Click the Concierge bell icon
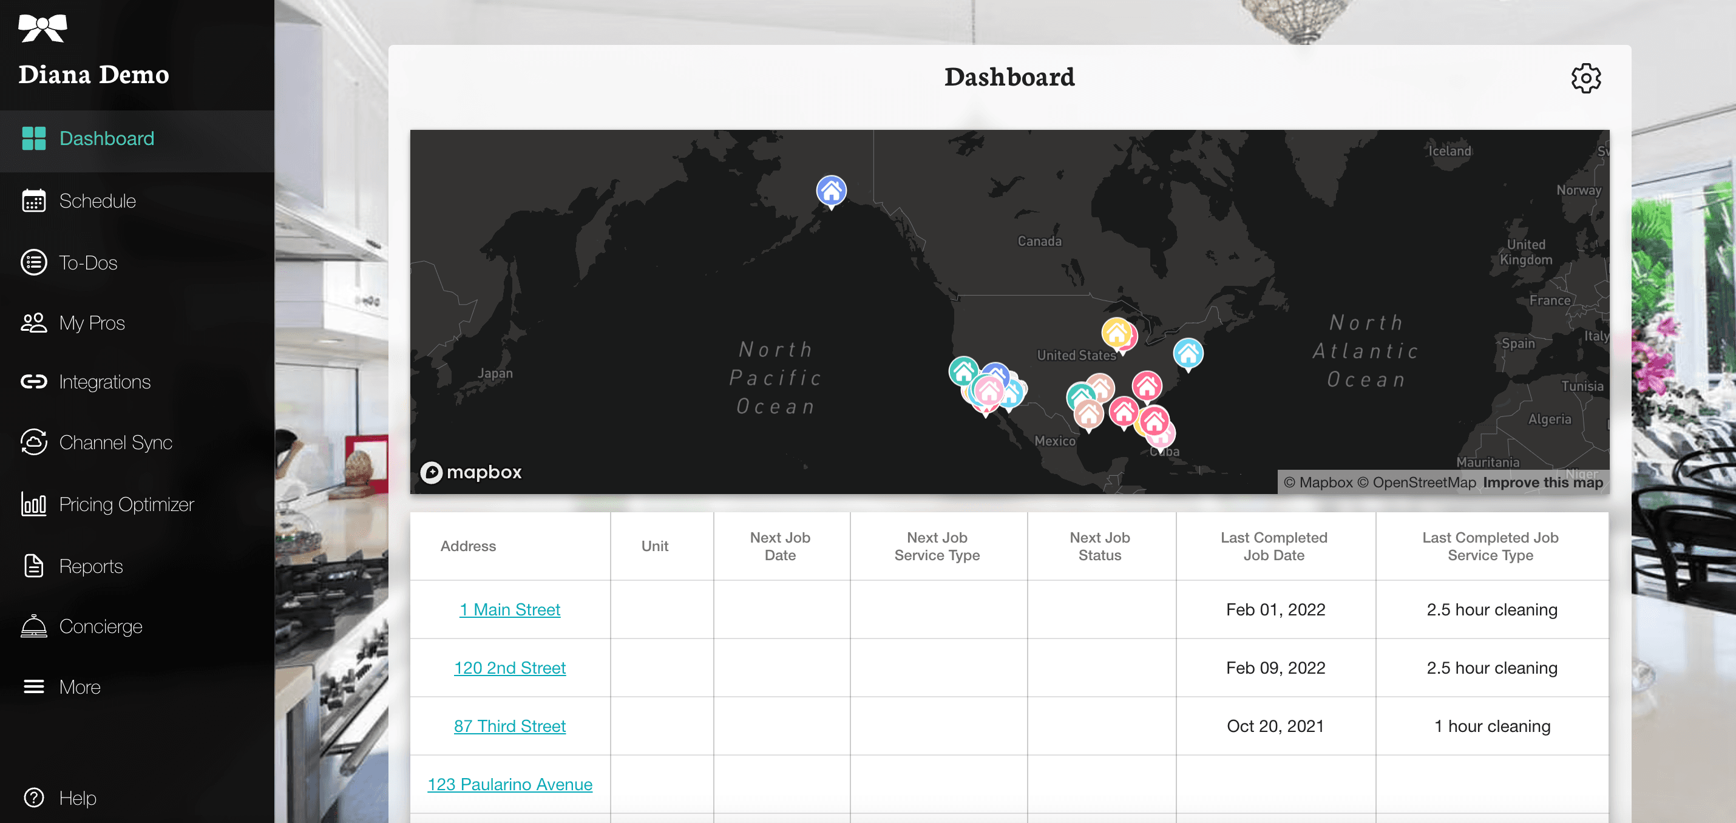This screenshot has height=823, width=1736. [x=33, y=626]
